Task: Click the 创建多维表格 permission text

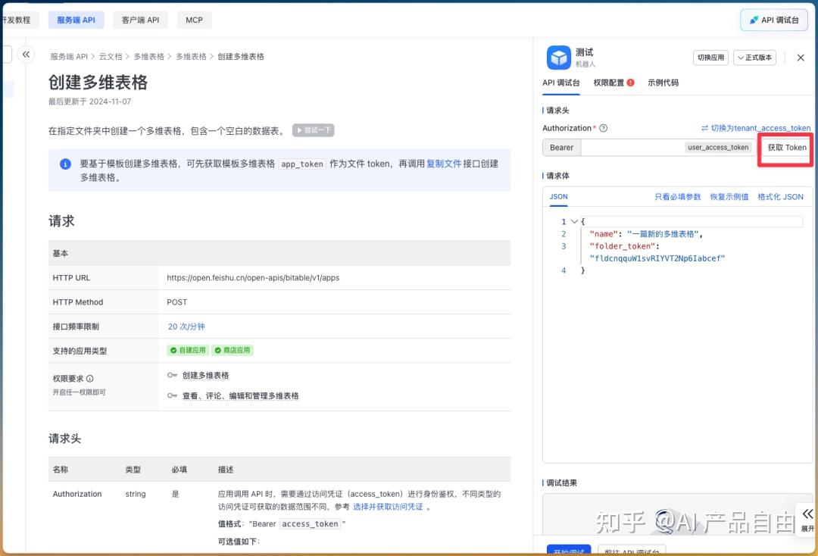Action: [205, 376]
